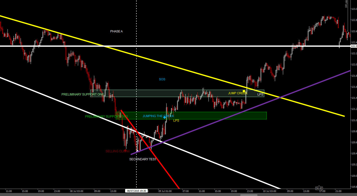This screenshot has width=357, height=196.
Task: Click the SECONDARY TEST label
Action: tap(143, 159)
